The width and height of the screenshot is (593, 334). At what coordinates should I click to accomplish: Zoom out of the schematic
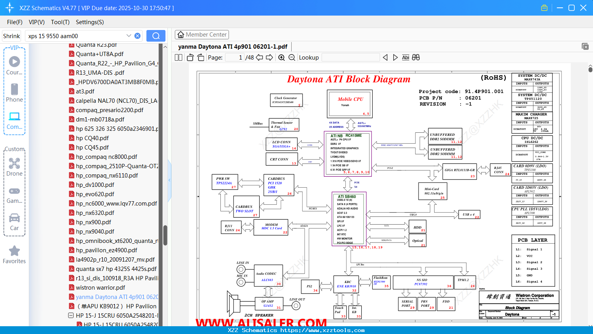pos(292,58)
